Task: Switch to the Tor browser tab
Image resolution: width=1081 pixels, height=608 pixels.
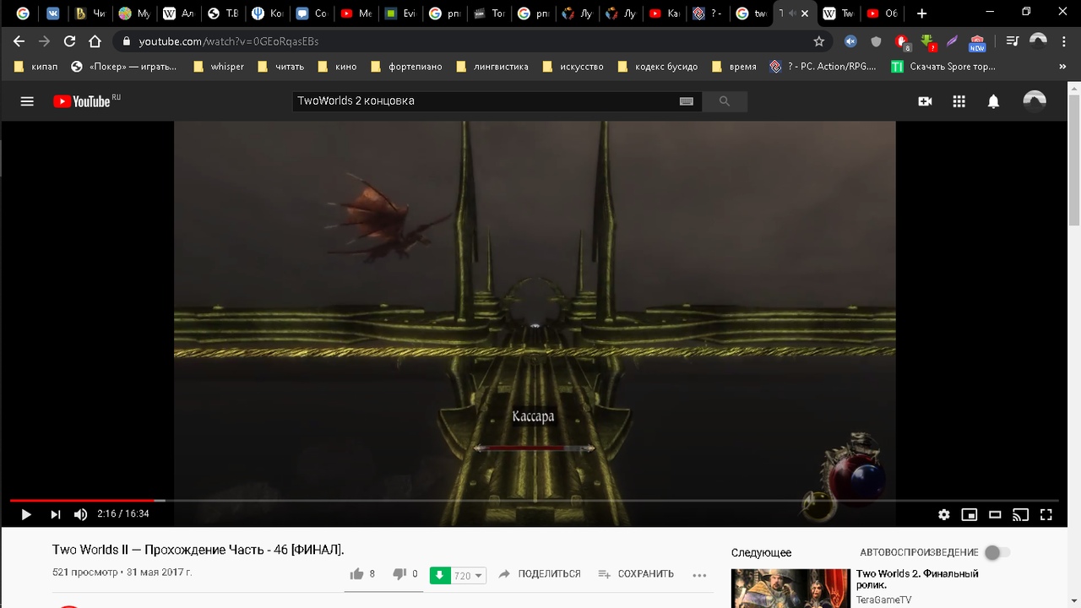Action: [x=489, y=14]
